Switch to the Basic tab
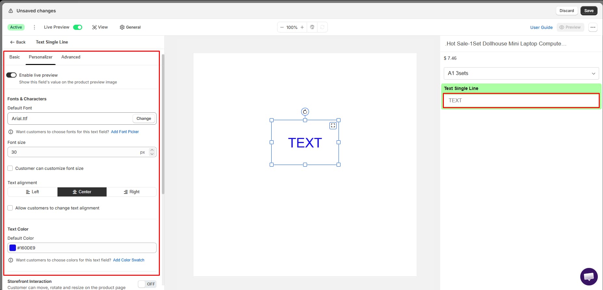The image size is (603, 290). tap(15, 57)
